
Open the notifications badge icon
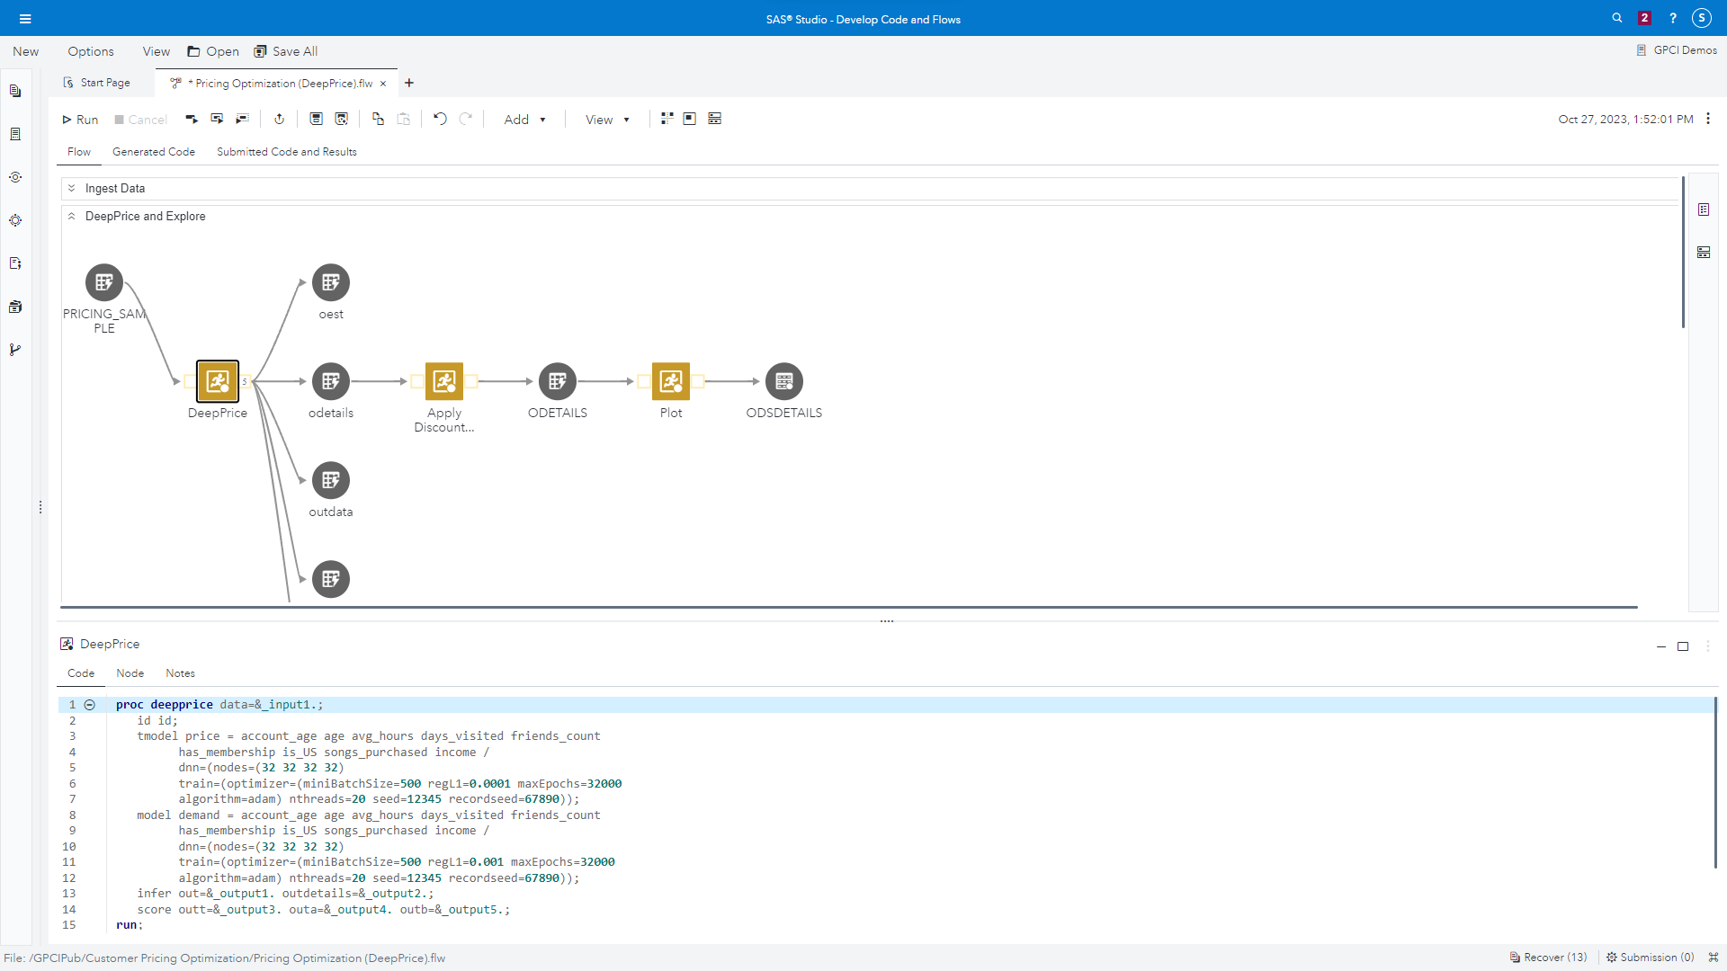[1644, 18]
